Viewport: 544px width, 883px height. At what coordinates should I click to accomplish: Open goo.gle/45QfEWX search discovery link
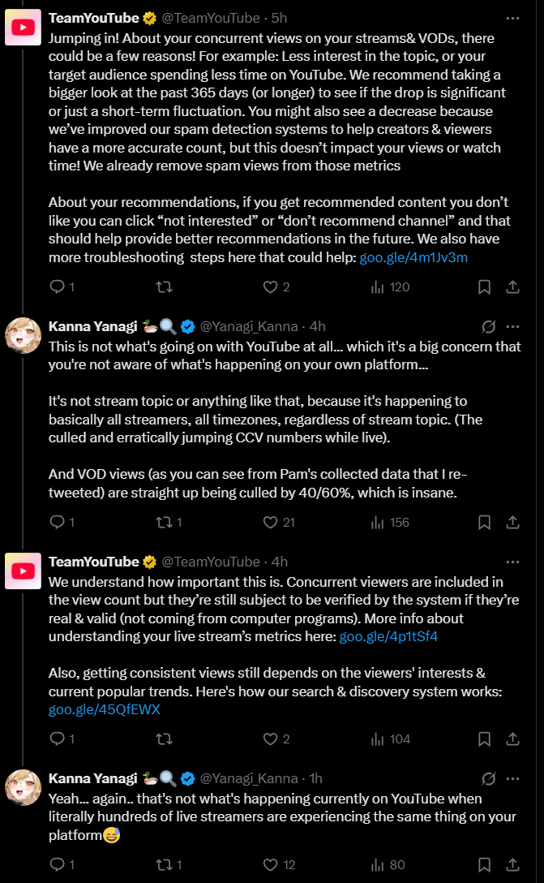click(105, 709)
